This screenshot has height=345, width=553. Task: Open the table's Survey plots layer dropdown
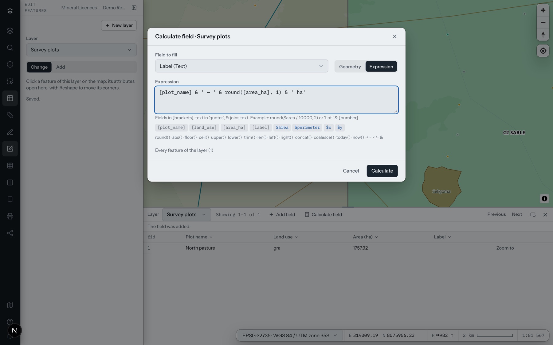click(x=186, y=215)
